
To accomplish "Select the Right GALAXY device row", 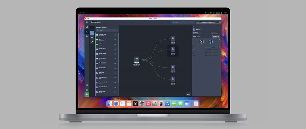I will [107, 45].
